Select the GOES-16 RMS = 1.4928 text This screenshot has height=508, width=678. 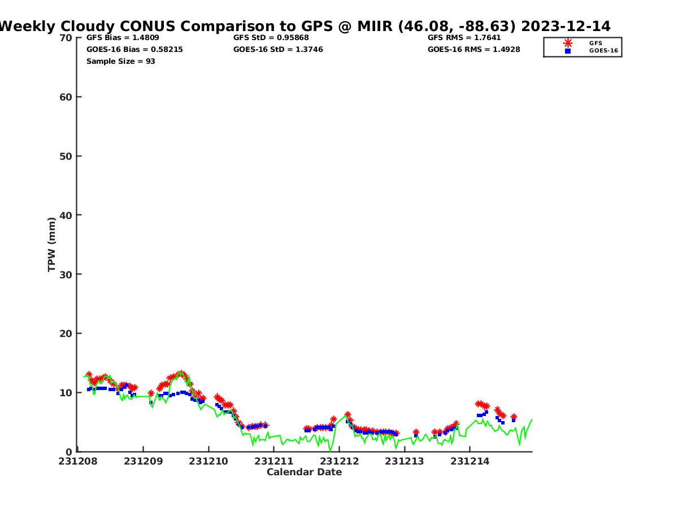tap(474, 50)
